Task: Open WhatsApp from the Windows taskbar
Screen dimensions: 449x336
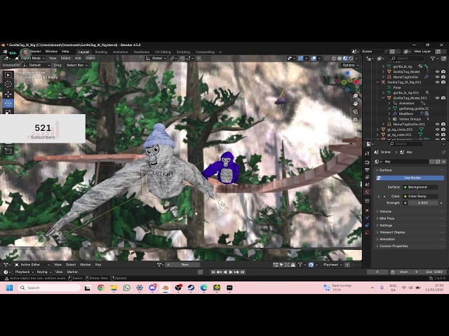Action: pos(126,288)
